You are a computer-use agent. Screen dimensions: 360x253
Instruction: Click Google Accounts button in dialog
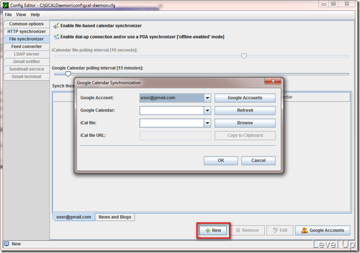(x=245, y=98)
